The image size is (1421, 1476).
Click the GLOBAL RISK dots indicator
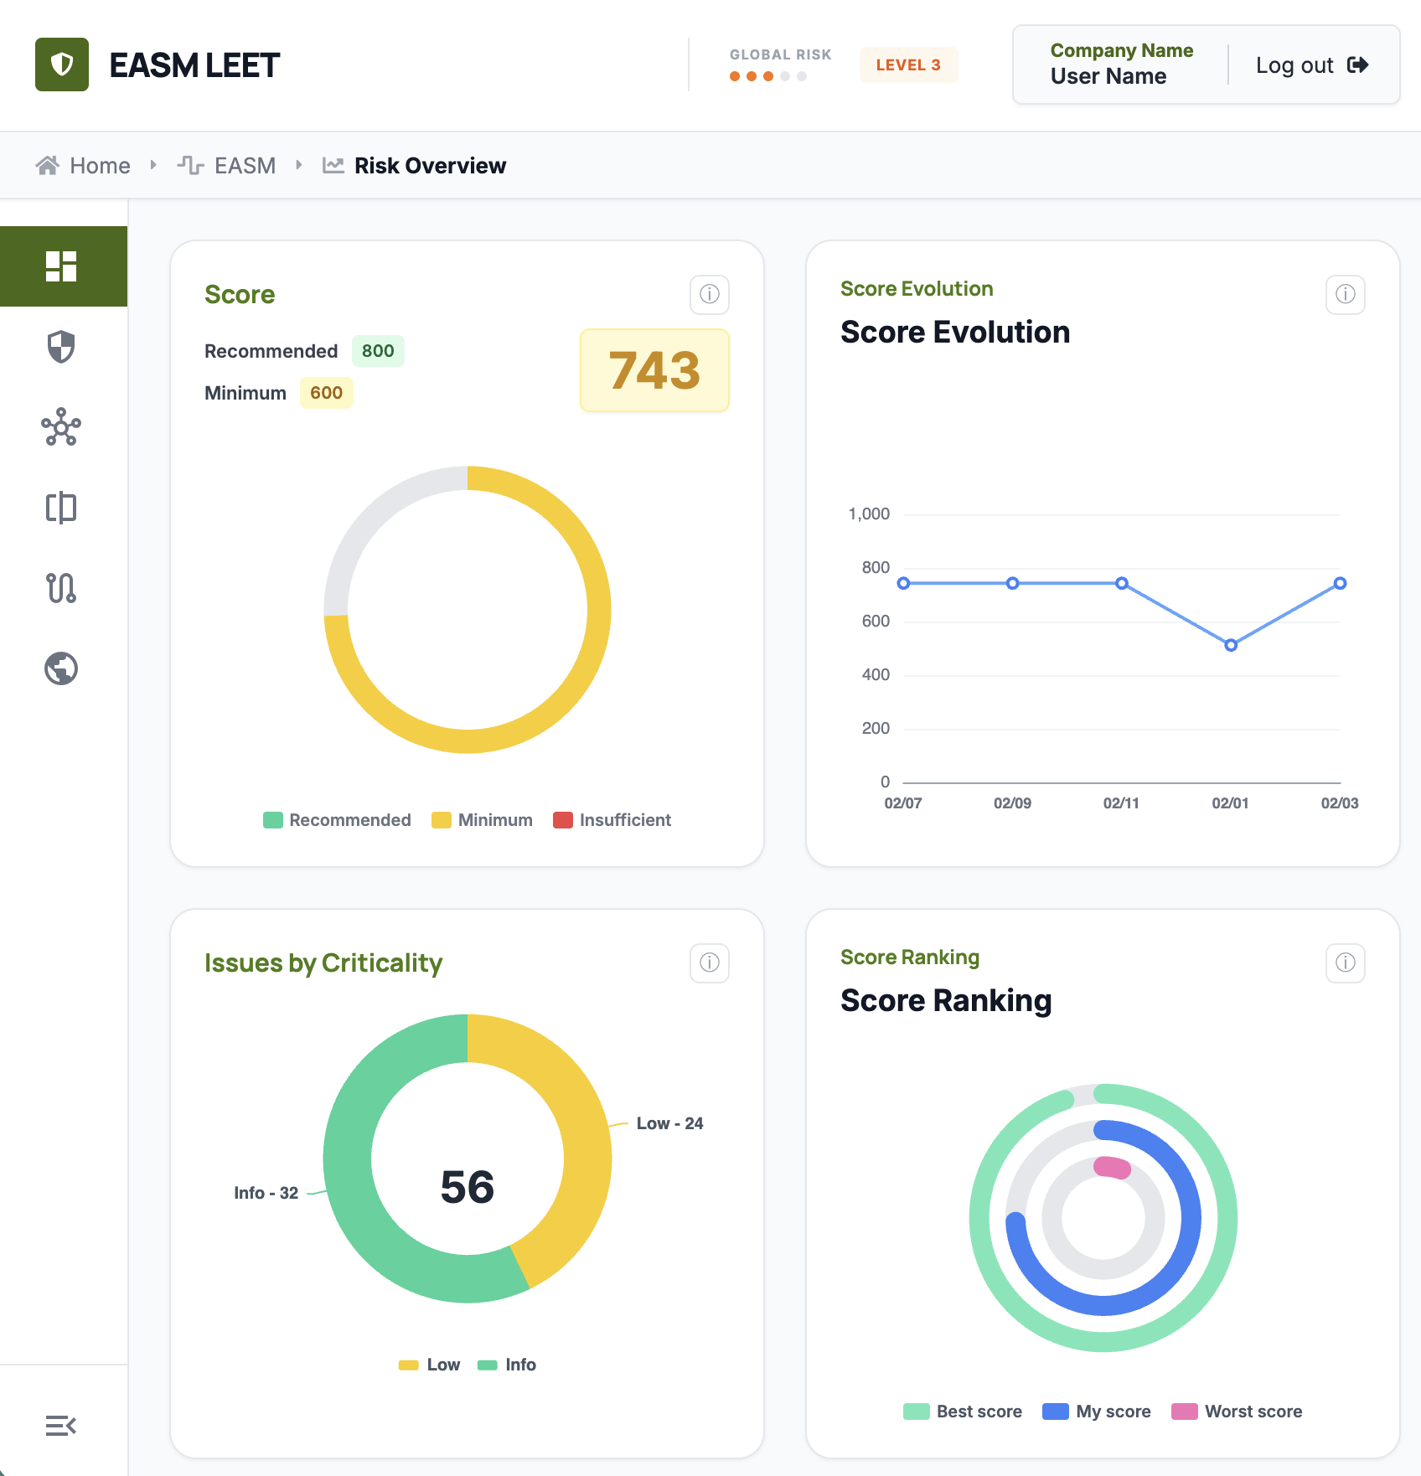click(767, 76)
